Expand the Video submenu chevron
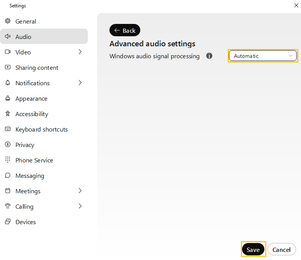 80,52
